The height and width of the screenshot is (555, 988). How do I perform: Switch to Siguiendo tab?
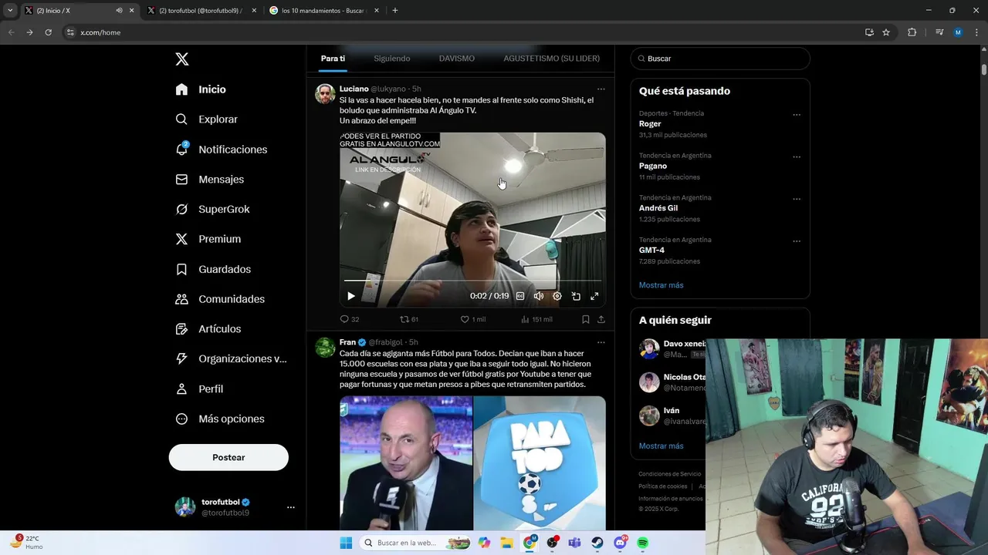coord(392,59)
